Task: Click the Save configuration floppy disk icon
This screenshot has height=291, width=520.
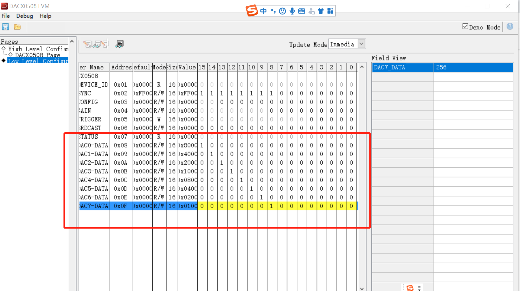Action: pos(5,27)
